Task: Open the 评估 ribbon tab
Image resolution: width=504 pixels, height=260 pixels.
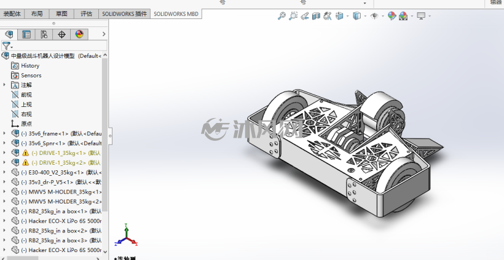Action: [x=86, y=14]
